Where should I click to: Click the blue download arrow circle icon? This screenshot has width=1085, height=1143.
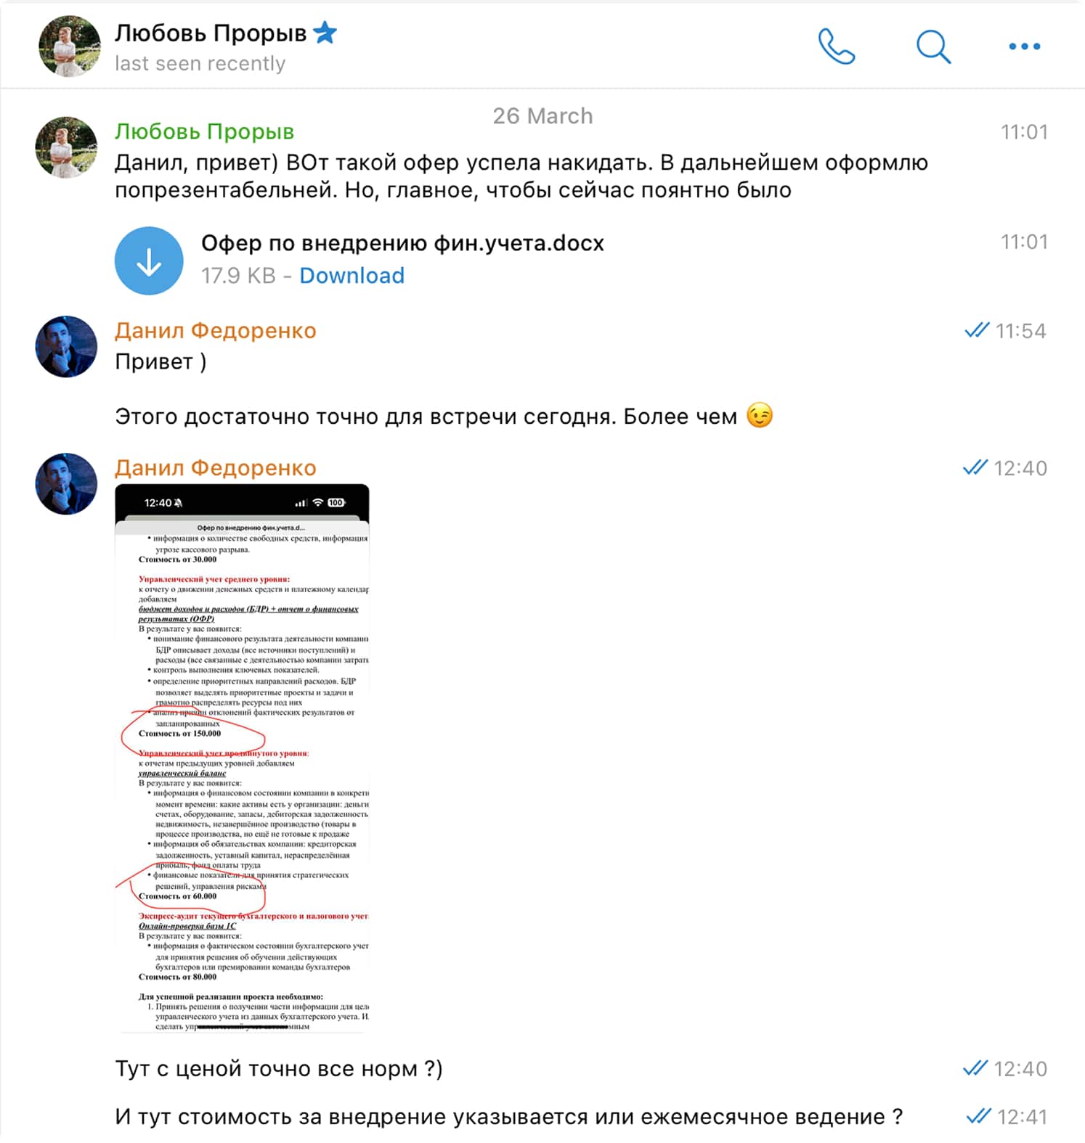[149, 261]
